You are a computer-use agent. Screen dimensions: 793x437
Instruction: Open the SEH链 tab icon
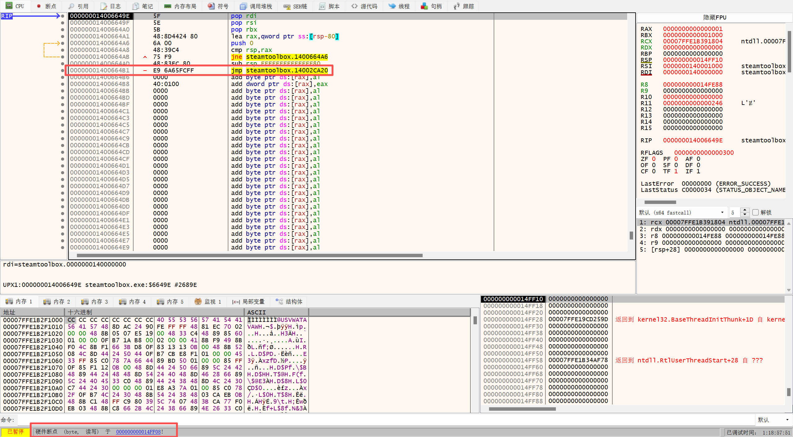point(287,6)
